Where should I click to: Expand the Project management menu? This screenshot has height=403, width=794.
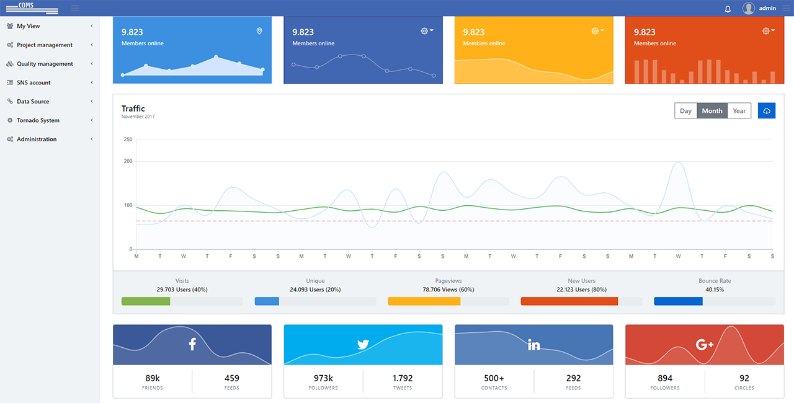[45, 45]
